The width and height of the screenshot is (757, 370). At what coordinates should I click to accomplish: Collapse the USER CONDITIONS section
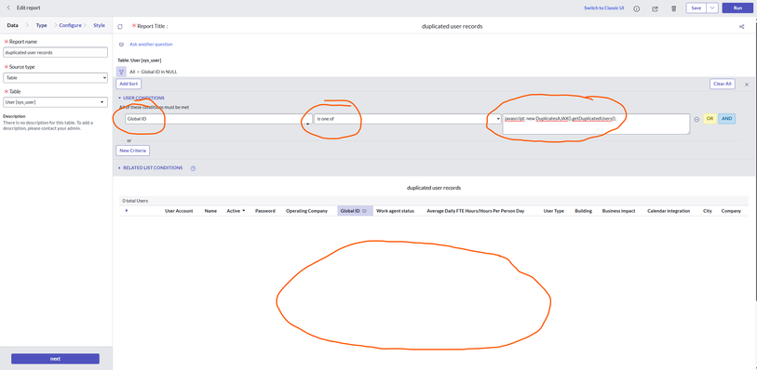[x=142, y=98]
